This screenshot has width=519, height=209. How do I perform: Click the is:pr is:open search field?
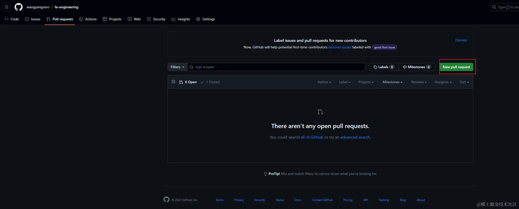[x=276, y=67]
